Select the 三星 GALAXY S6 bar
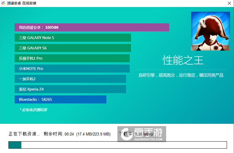 coord(73,48)
